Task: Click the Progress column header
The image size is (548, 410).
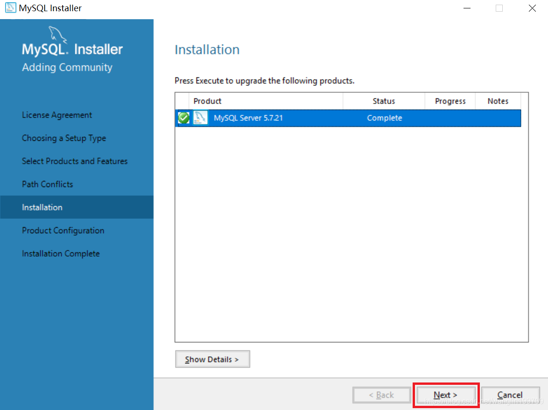Action: (x=450, y=101)
